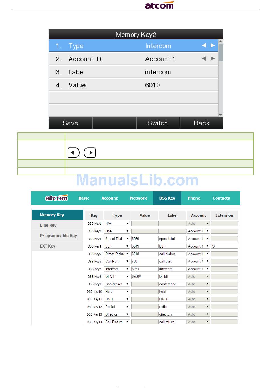
Task: Expand DSS Key1 Type dropdown showing N/A
Action: [117, 224]
